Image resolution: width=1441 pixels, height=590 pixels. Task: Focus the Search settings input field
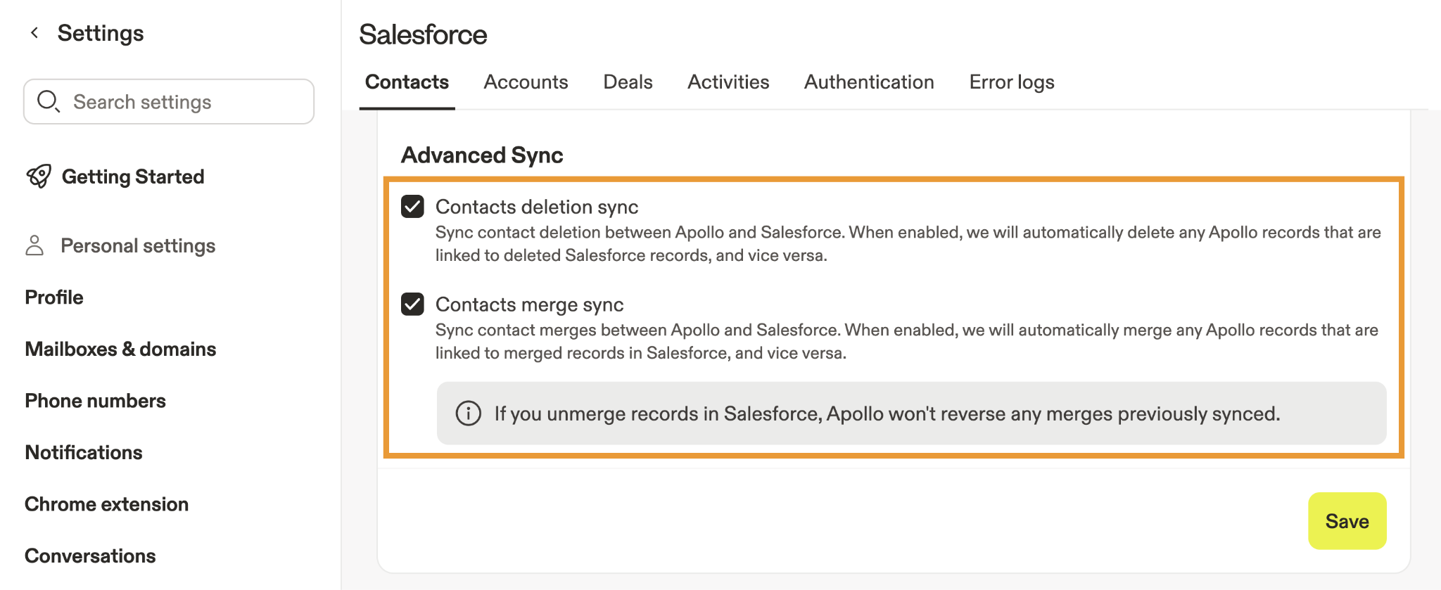point(169,101)
